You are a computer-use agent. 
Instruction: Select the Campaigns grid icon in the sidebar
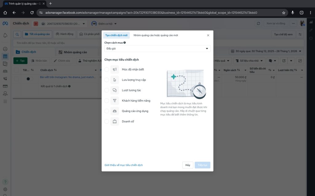pos(5,56)
